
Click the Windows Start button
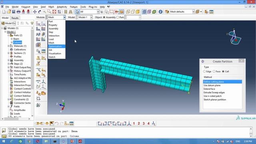tap(4, 141)
